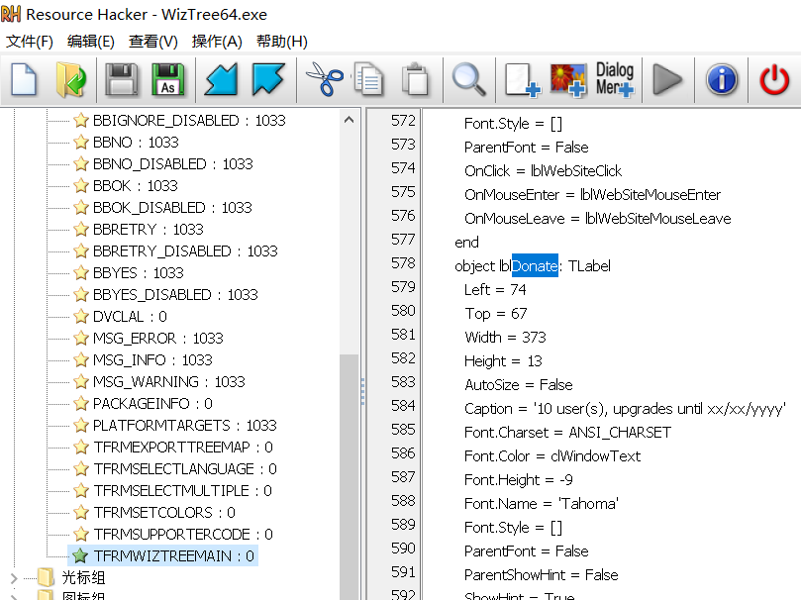Viewport: 801px width, 600px height.
Task: Select MSG_WARNING : 1033 resource
Action: click(x=168, y=382)
